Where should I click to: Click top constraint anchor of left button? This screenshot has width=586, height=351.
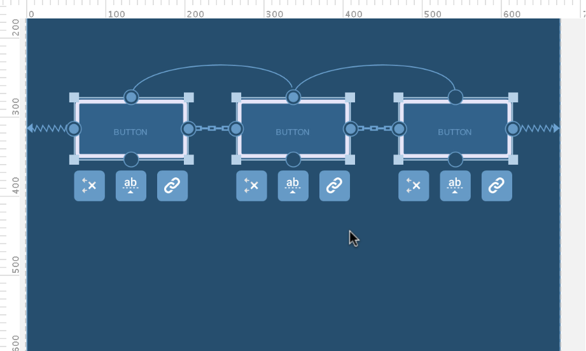pos(131,97)
